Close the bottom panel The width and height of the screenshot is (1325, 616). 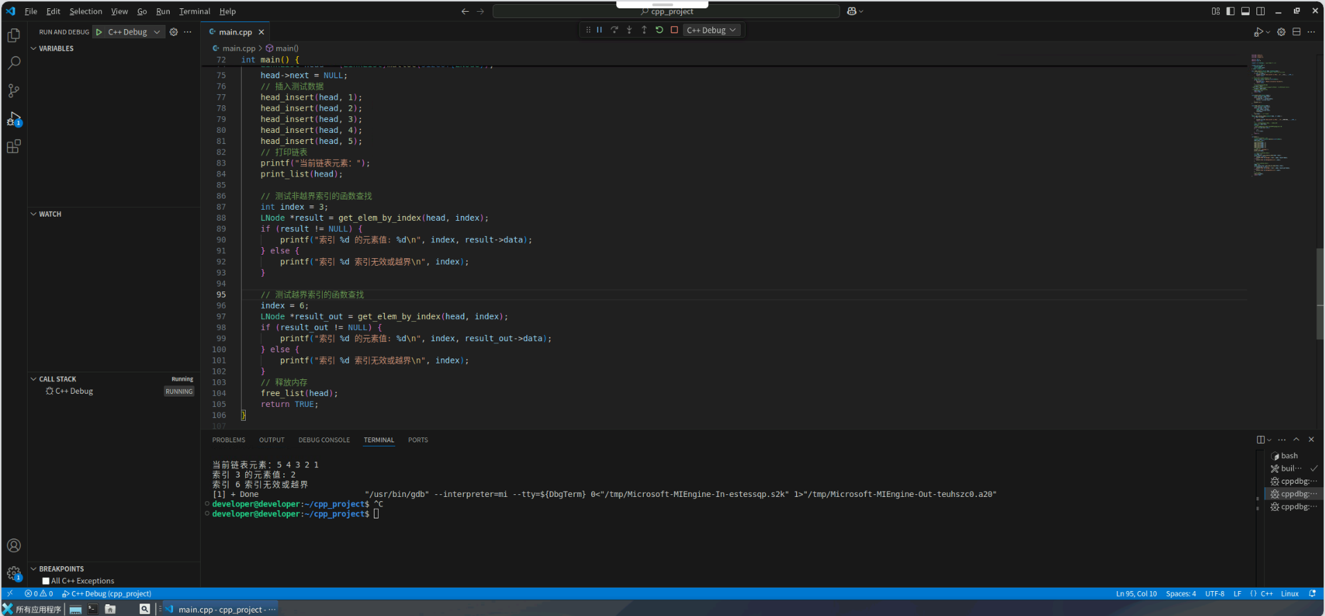click(1311, 440)
